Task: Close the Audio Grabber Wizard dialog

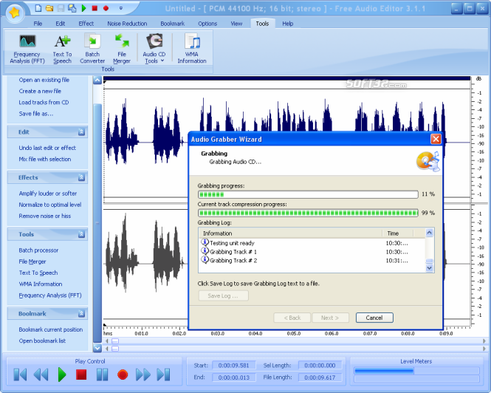Action: click(436, 139)
